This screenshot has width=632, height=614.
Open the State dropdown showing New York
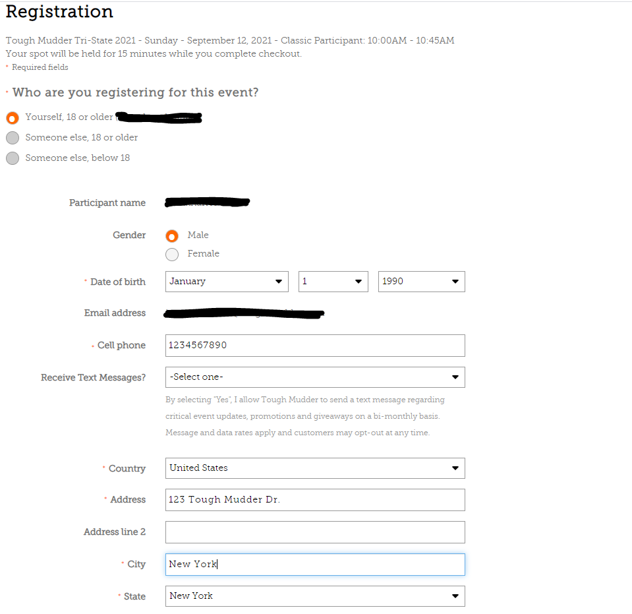[315, 596]
